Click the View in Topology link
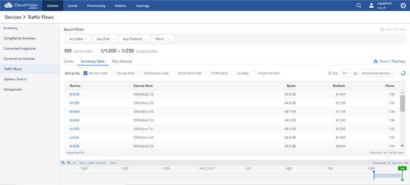Screen dimensions: 410x185 (x=392, y=61)
